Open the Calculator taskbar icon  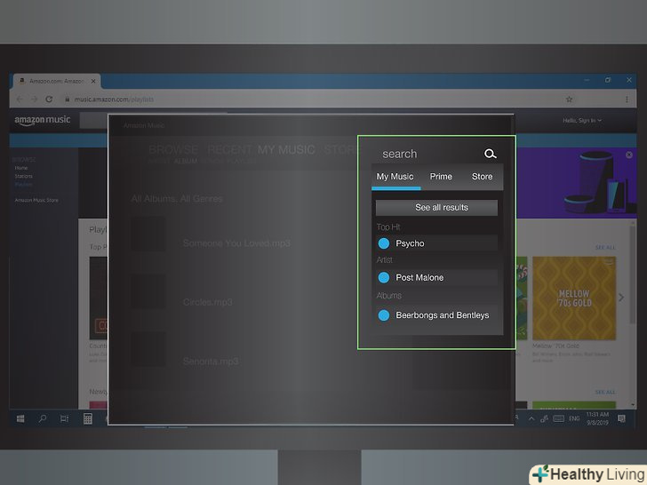(87, 418)
